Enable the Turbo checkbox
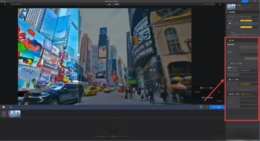Viewport: 260px width, 141px height. point(229,32)
